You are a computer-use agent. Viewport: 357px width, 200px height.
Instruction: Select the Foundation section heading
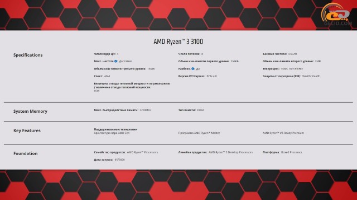coord(26,153)
